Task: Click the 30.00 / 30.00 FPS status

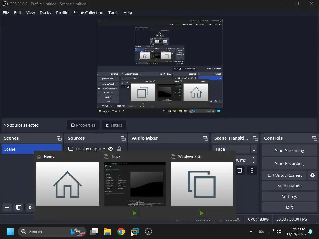Action: [291, 219]
